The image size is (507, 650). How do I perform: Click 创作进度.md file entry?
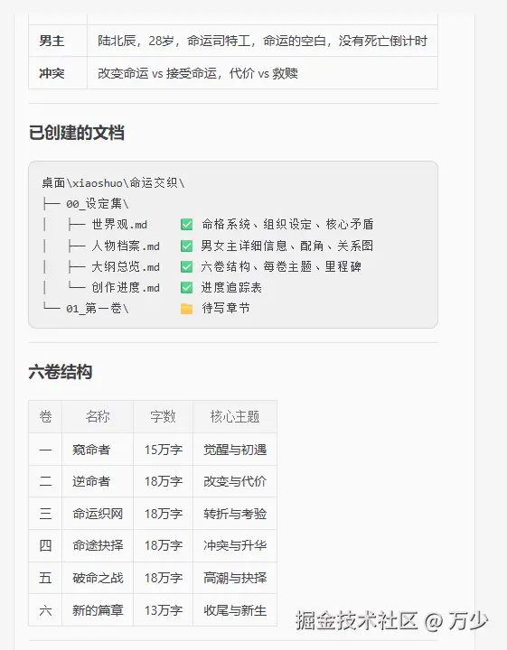(x=126, y=287)
